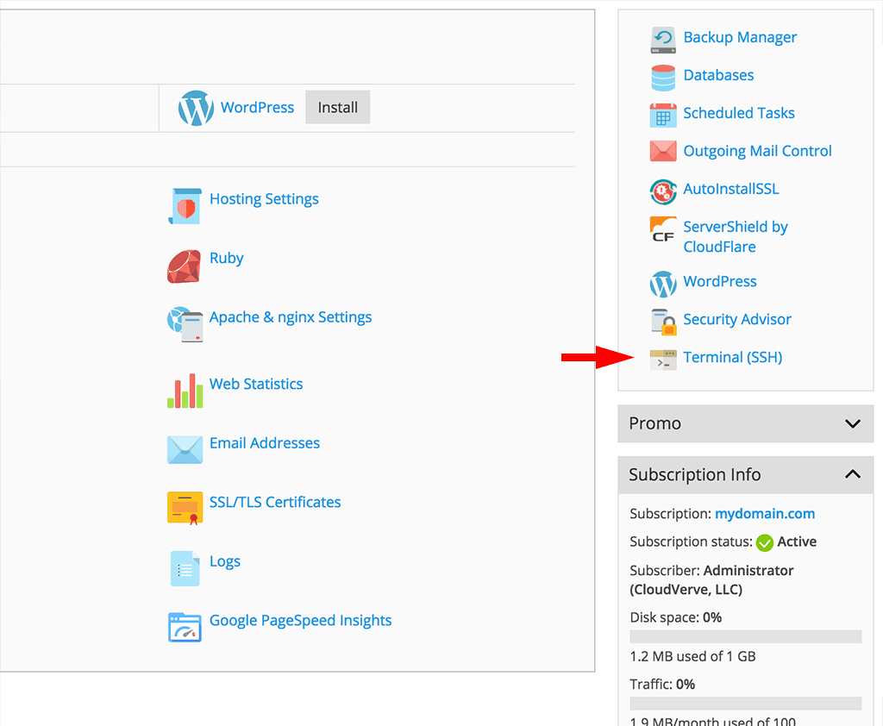Click the green Active status checkmark icon
883x726 pixels.
pyautogui.click(x=764, y=542)
